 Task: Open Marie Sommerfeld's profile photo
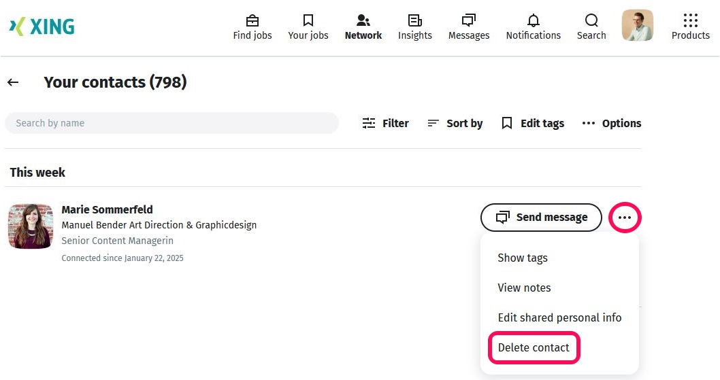pos(31,226)
